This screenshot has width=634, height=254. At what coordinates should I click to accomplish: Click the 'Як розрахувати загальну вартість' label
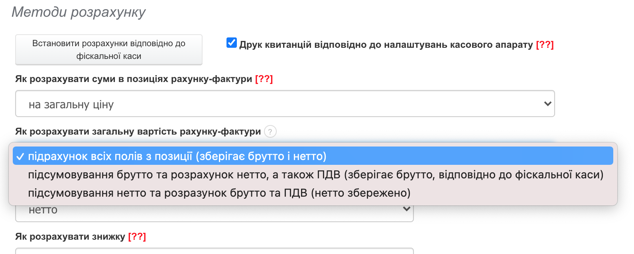pyautogui.click(x=138, y=131)
